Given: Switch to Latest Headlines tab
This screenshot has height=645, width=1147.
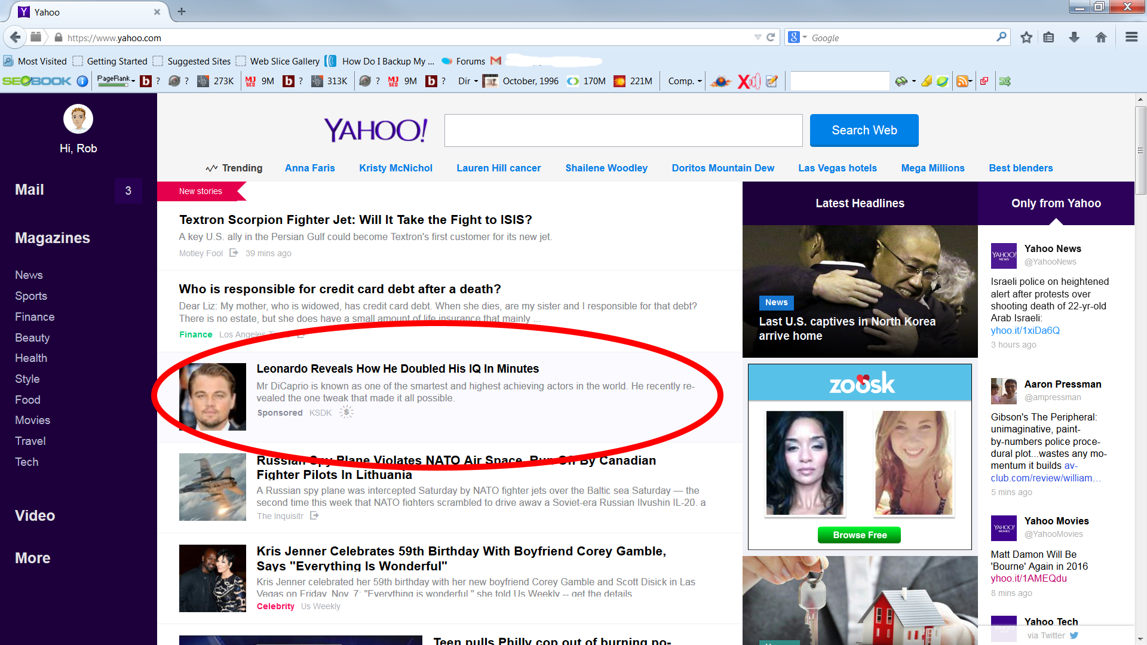Looking at the screenshot, I should [860, 203].
